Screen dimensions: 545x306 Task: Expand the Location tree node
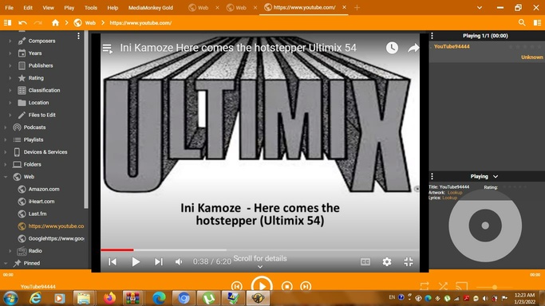pos(10,103)
